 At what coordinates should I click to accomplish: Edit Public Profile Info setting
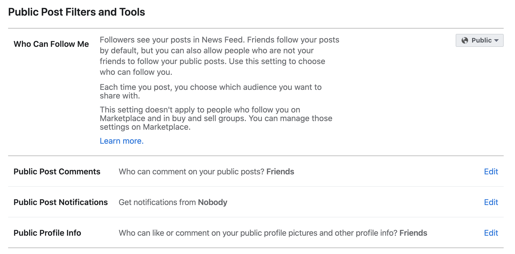tap(491, 233)
